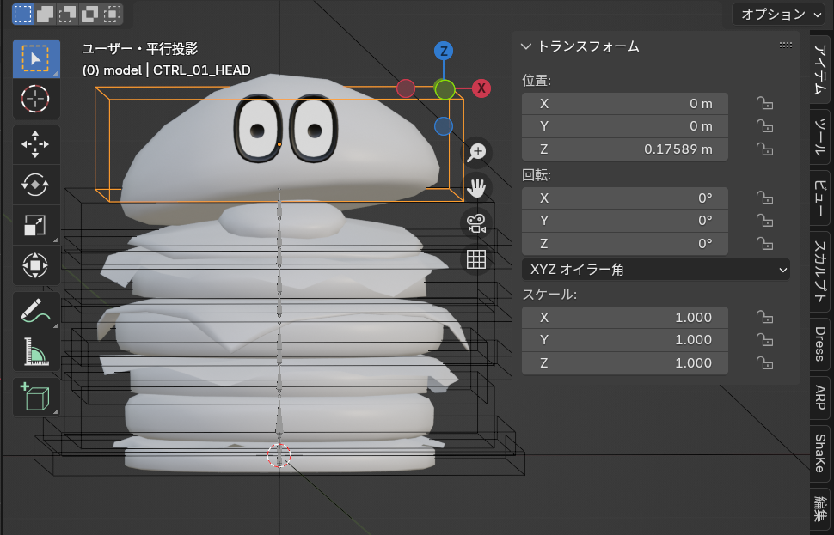Switch to the ツール sidebar tab
This screenshot has height=535, width=834.
click(x=819, y=137)
